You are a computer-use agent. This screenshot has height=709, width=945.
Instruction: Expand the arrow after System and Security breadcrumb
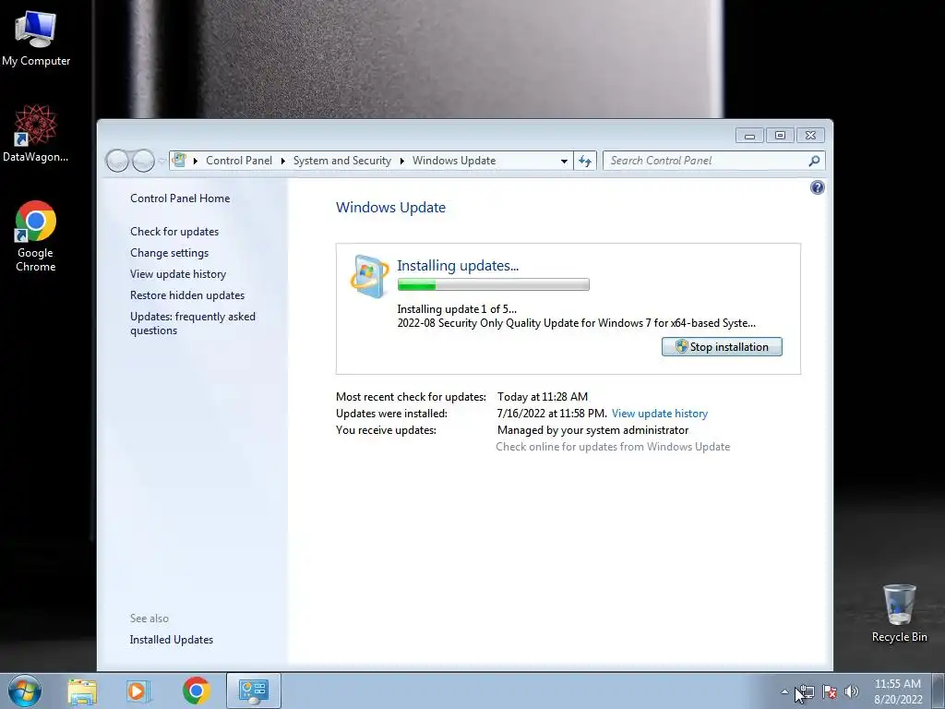click(402, 161)
